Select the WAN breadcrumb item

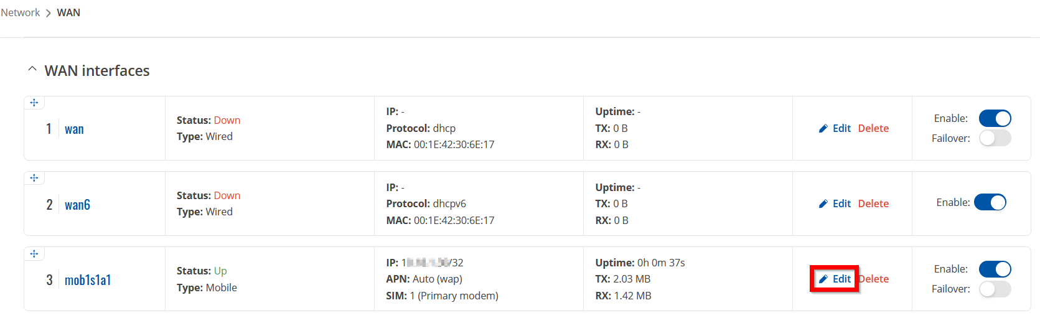click(68, 12)
